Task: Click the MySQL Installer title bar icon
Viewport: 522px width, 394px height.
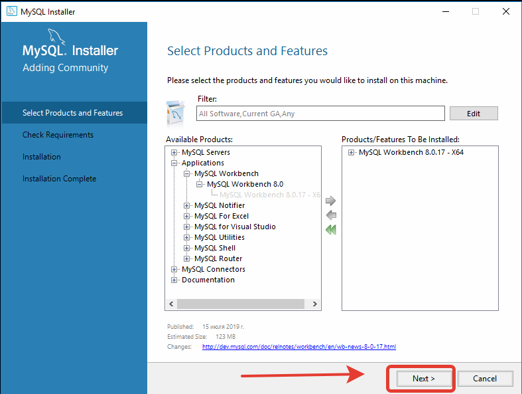Action: pos(12,11)
